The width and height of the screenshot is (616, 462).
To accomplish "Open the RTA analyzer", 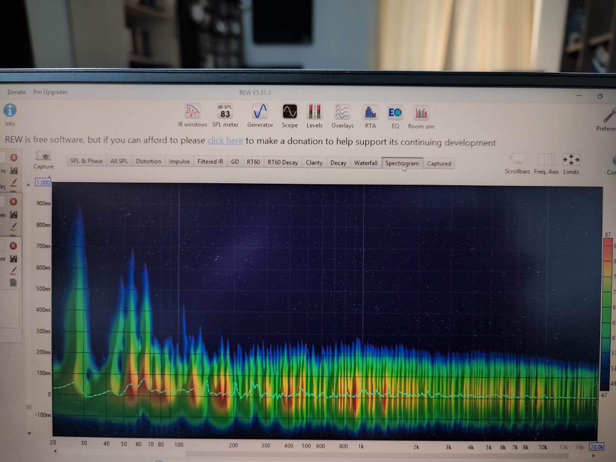I will click(x=370, y=113).
